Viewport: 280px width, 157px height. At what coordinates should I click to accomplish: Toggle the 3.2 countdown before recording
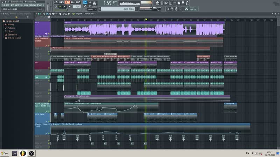coord(68,2)
